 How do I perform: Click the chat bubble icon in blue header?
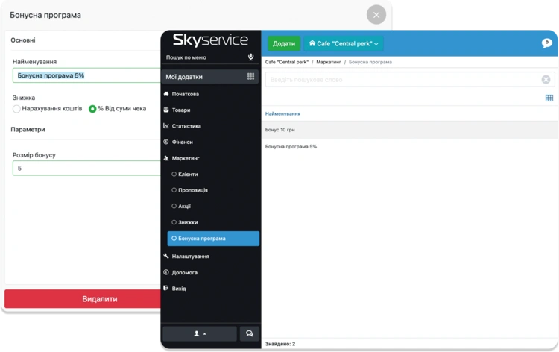546,43
